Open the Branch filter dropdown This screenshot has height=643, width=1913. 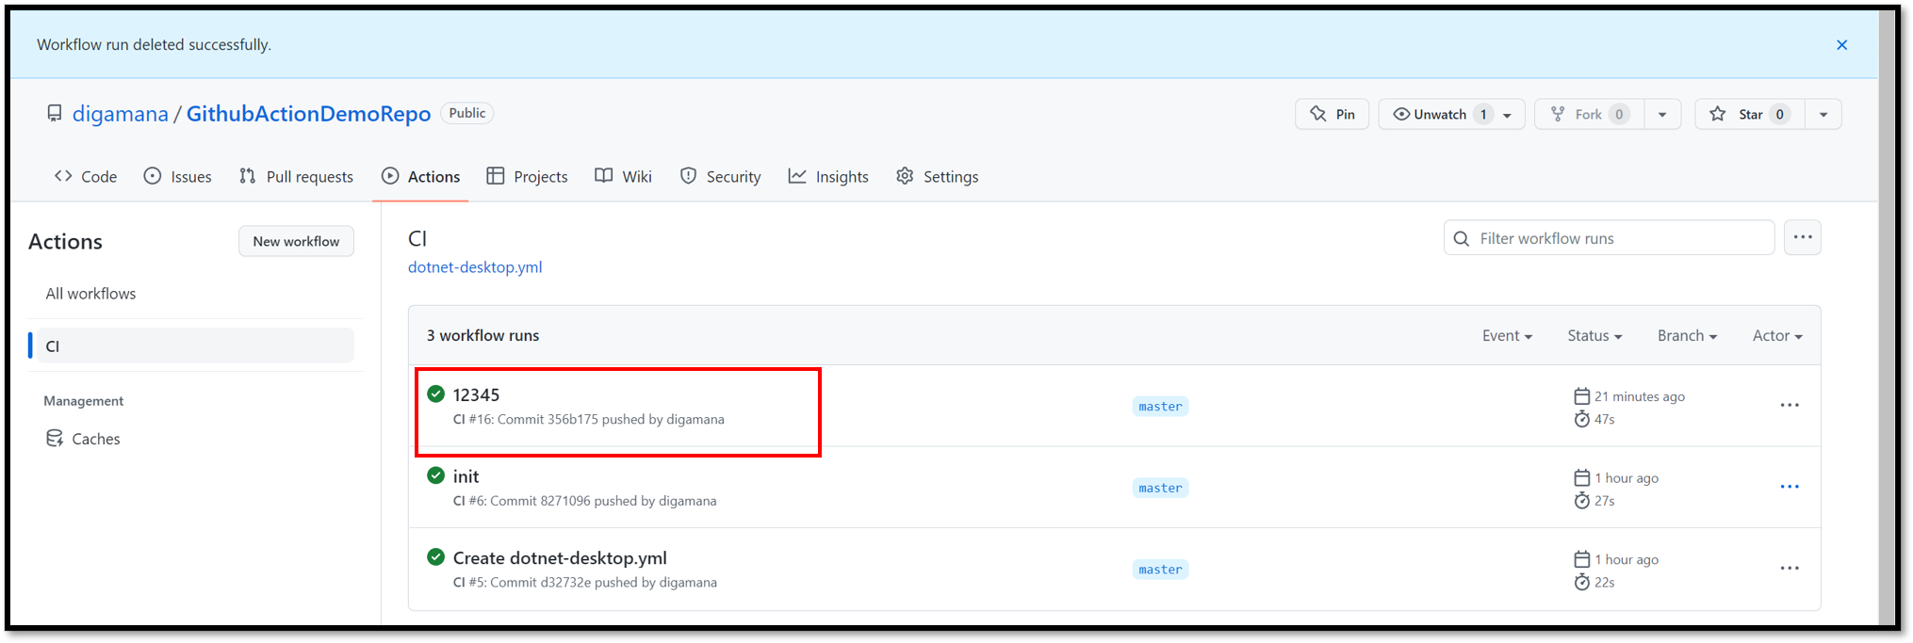pos(1686,336)
